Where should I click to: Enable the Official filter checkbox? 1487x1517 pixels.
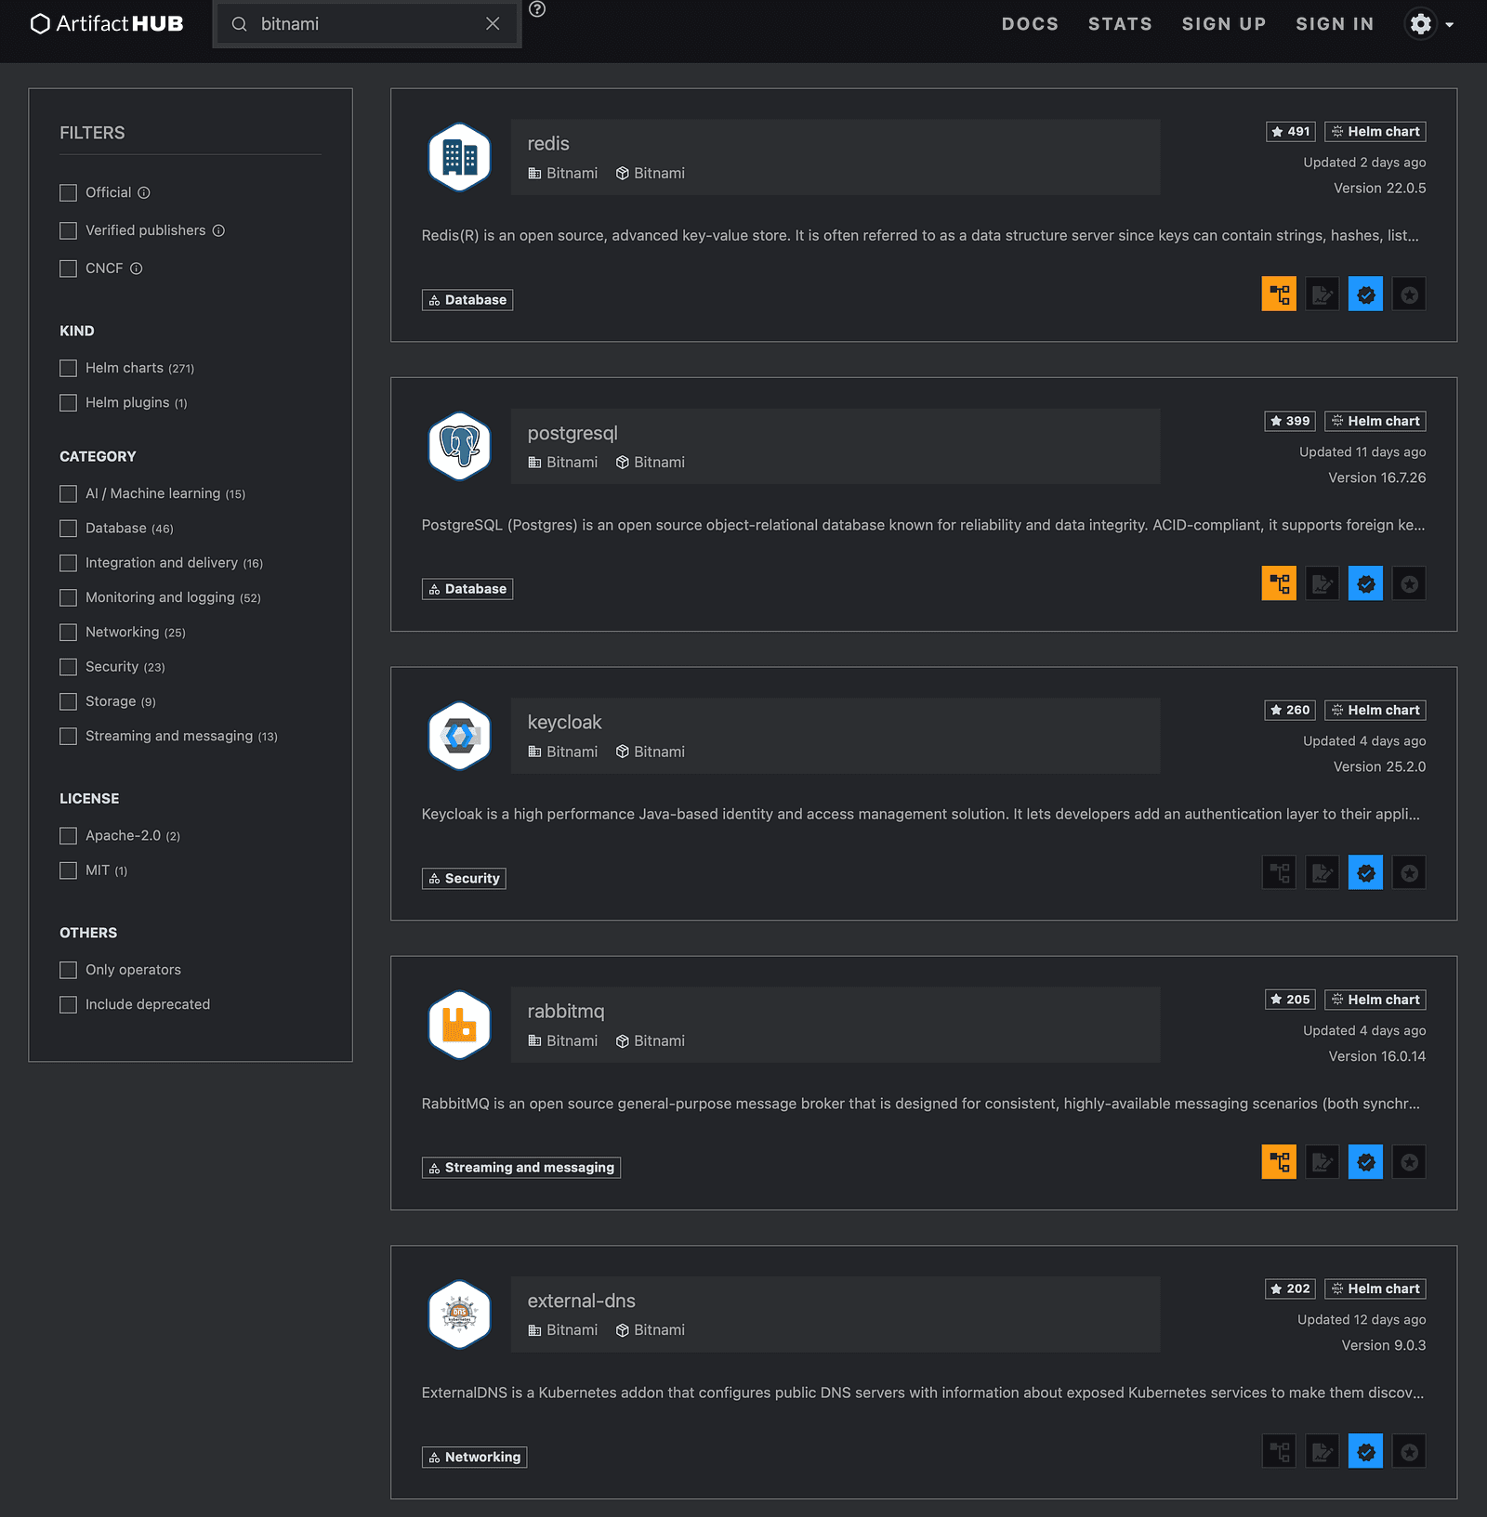tap(68, 193)
